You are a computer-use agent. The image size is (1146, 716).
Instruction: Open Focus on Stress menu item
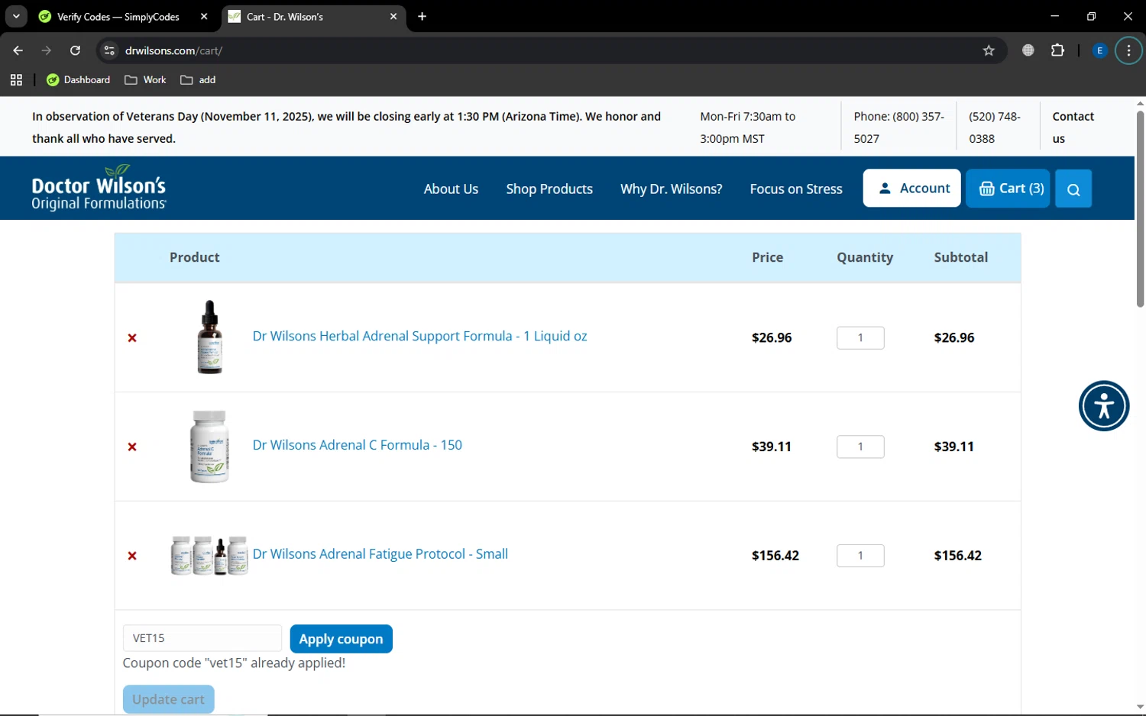(796, 189)
